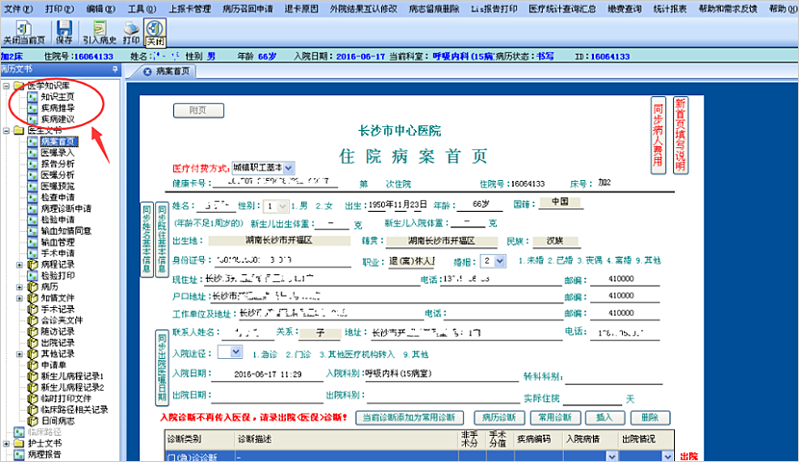Open 输血管理 tree node
799x462 pixels.
point(58,242)
